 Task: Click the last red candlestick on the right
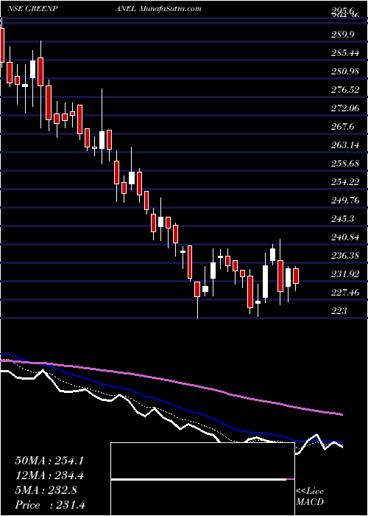[296, 276]
